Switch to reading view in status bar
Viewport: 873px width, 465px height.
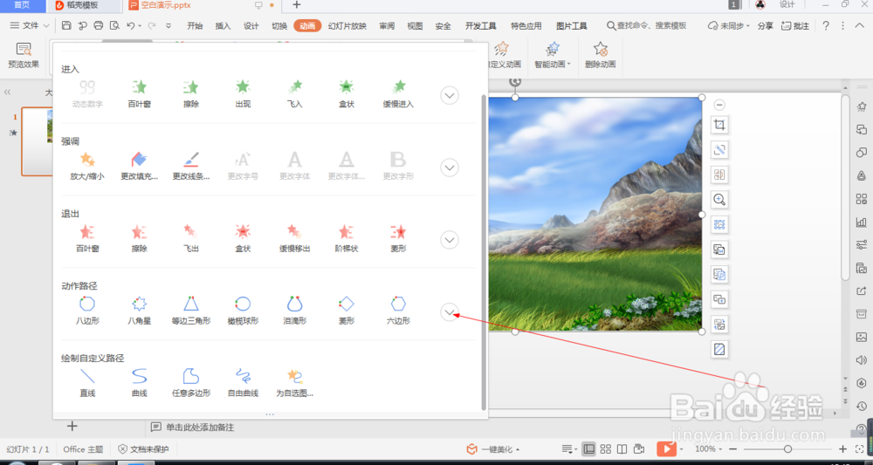(622, 449)
